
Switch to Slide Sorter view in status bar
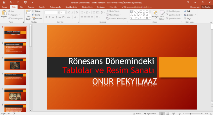pos(168,114)
